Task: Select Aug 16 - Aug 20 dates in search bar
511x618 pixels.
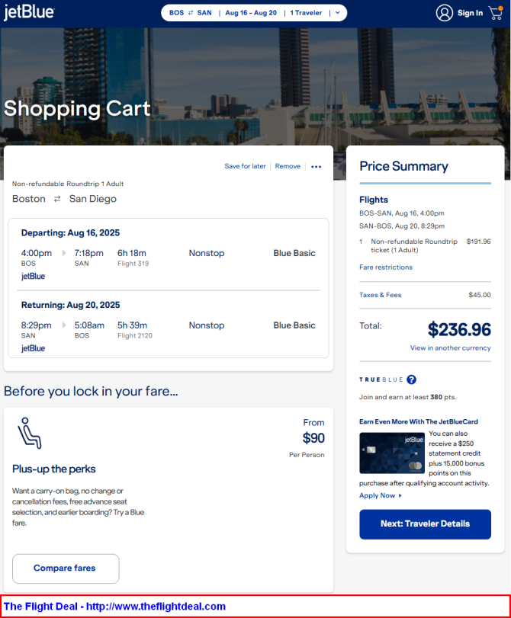Action: coord(251,13)
